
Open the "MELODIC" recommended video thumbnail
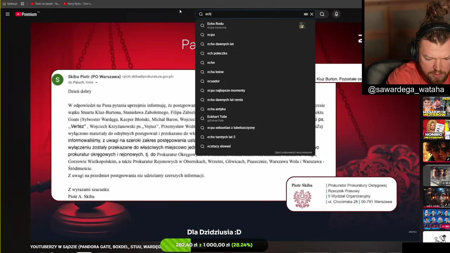click(x=436, y=197)
